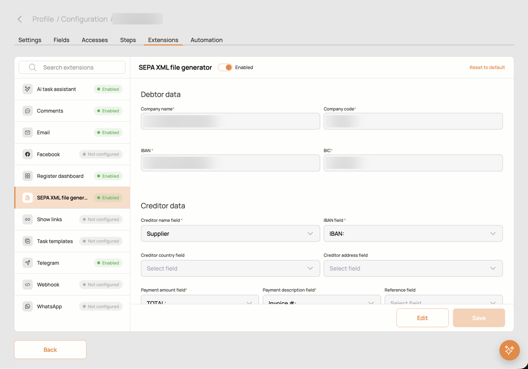
Task: Select the Show links extension label
Action: point(49,219)
